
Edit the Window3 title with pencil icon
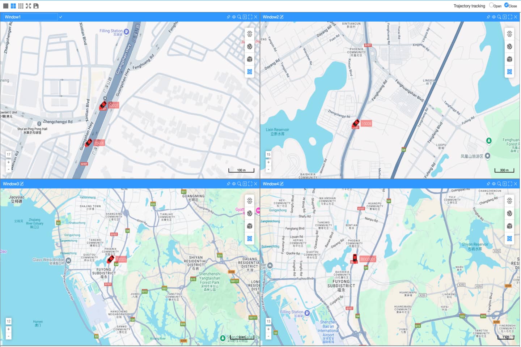coord(22,184)
